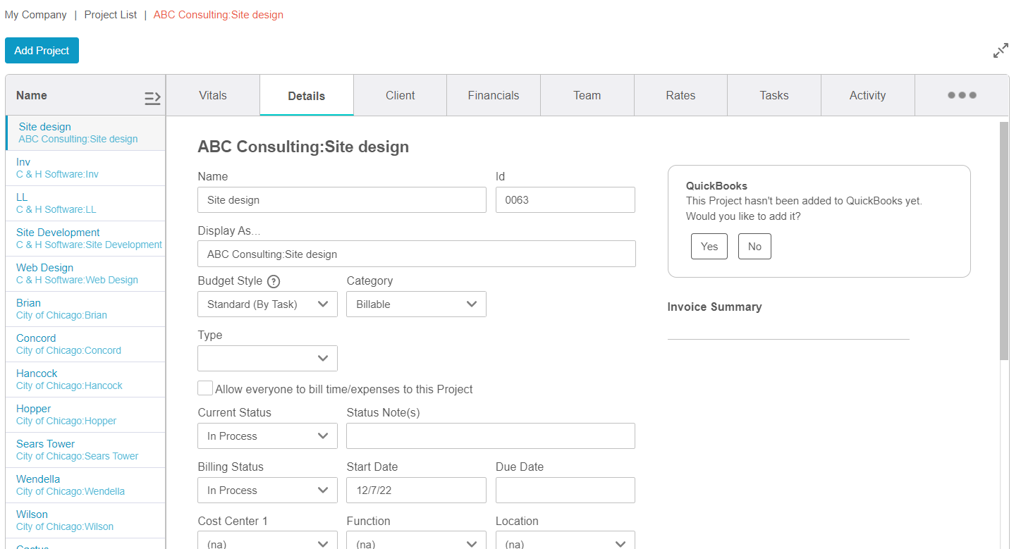This screenshot has height=549, width=1021.
Task: Switch to the Financials tab
Action: tap(493, 94)
